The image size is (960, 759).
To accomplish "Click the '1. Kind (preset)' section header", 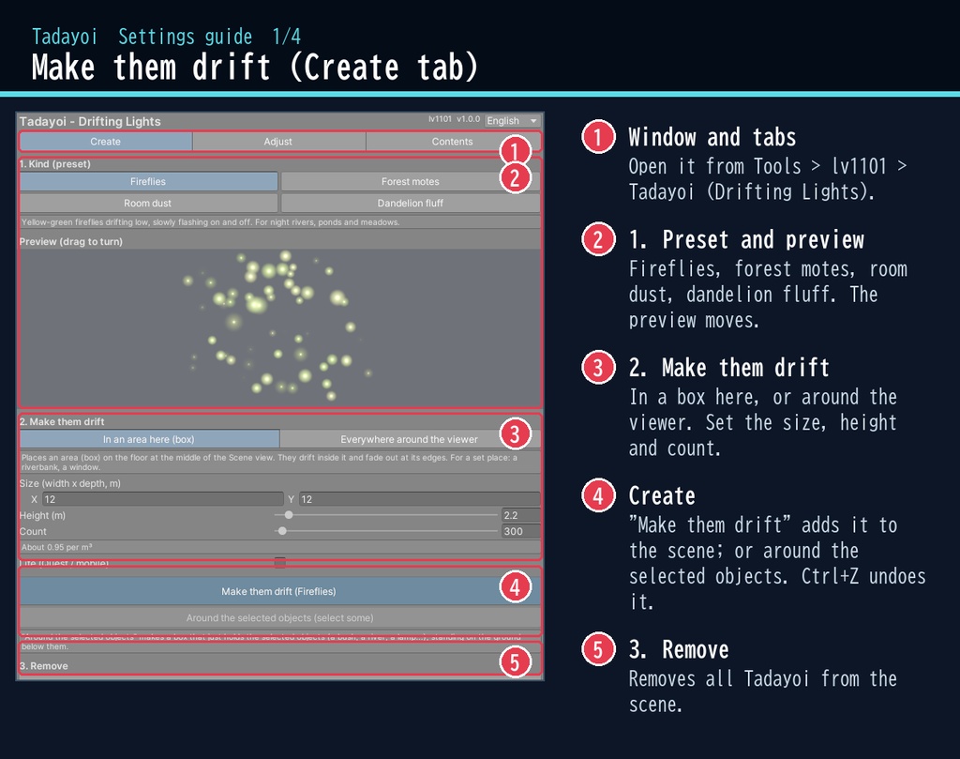I will [55, 164].
